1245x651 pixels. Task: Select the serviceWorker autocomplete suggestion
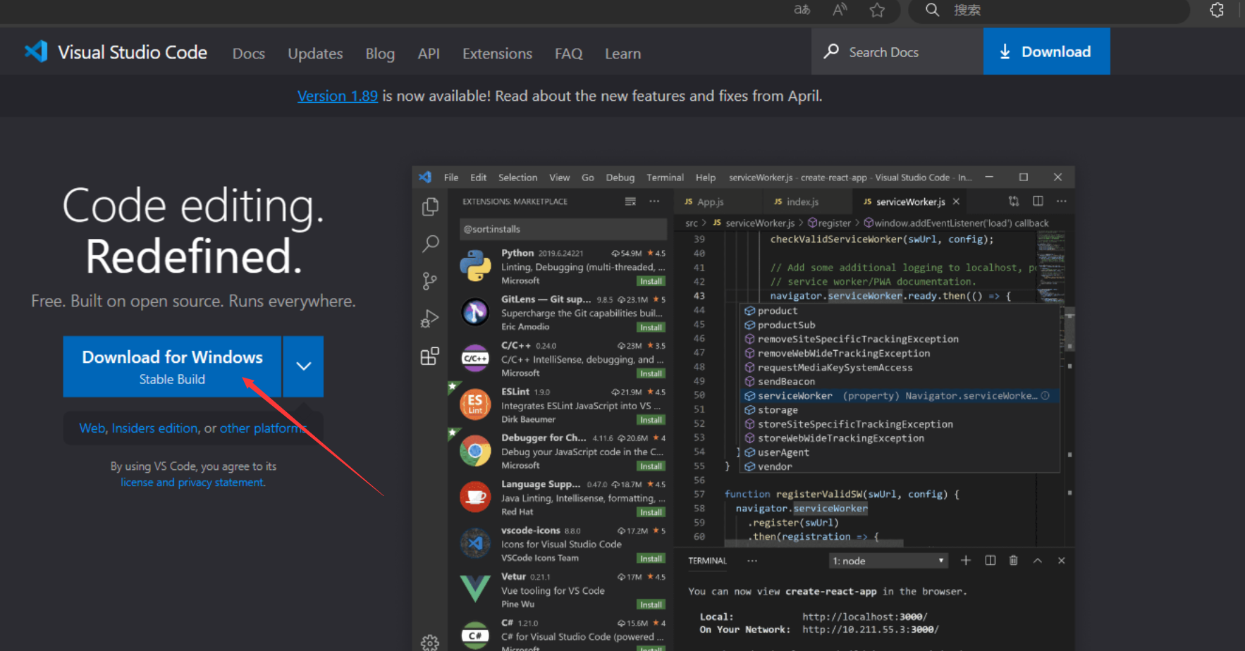point(899,396)
